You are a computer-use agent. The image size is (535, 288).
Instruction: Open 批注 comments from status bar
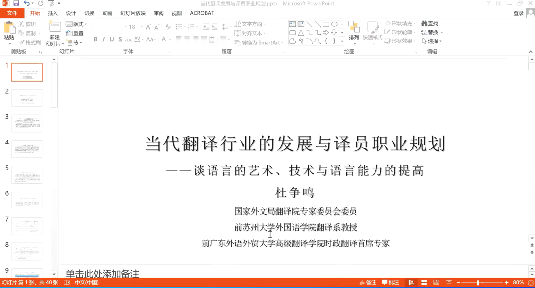click(391, 283)
